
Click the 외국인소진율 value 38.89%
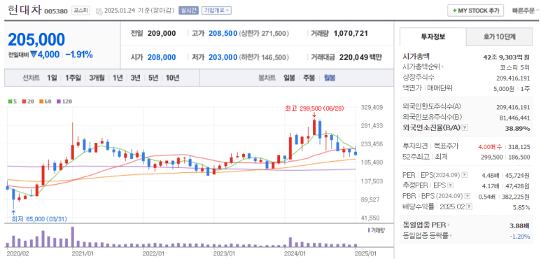pyautogui.click(x=517, y=128)
